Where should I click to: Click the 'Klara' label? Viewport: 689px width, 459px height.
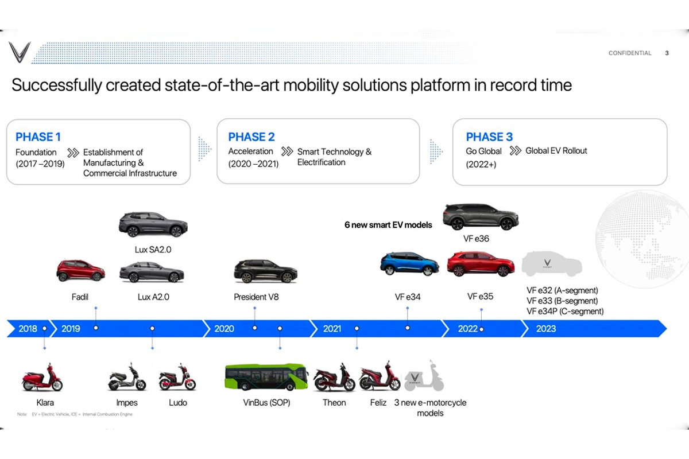(45, 403)
